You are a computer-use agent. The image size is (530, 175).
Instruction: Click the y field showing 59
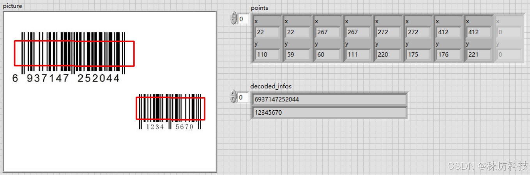pyautogui.click(x=298, y=55)
